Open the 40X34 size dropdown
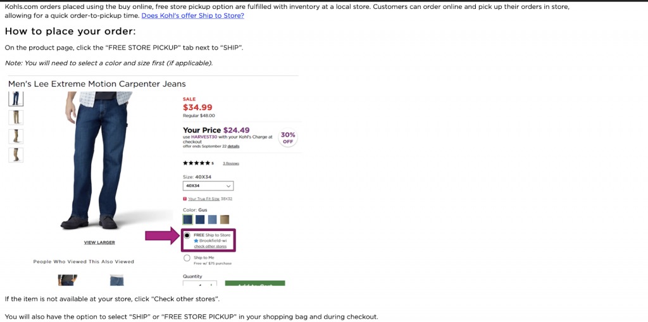 tap(208, 186)
